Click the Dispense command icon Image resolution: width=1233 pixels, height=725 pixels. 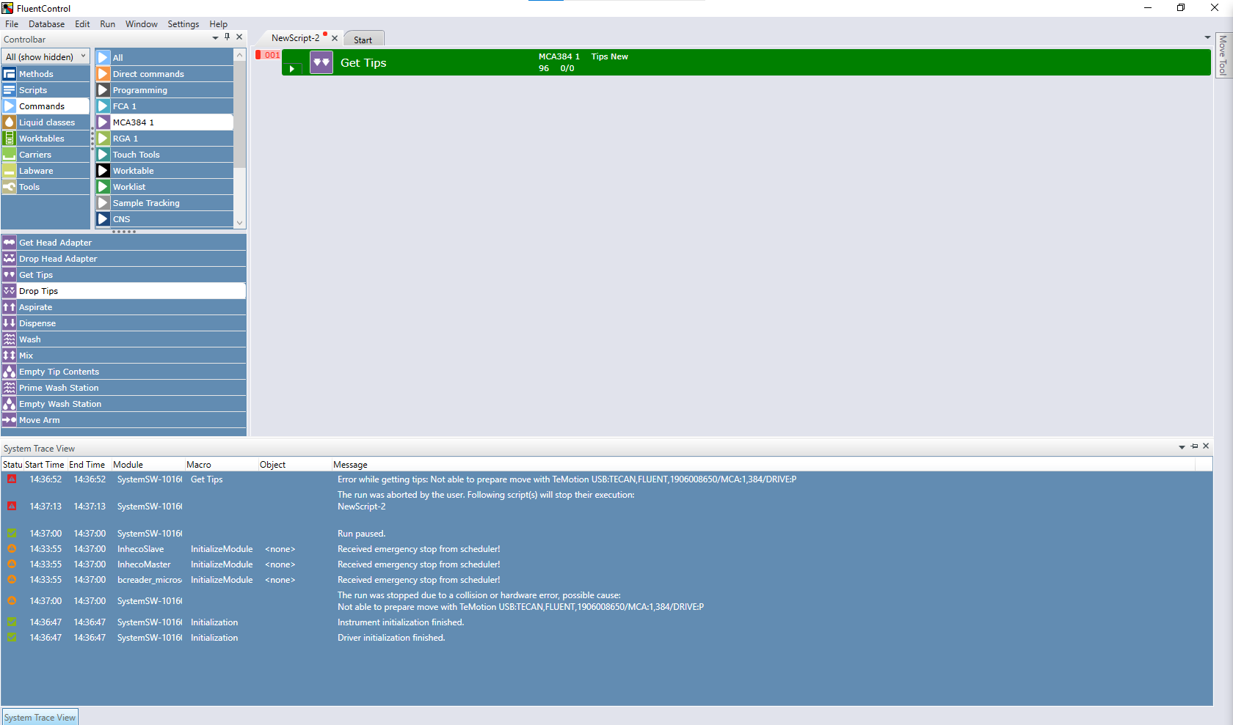10,323
